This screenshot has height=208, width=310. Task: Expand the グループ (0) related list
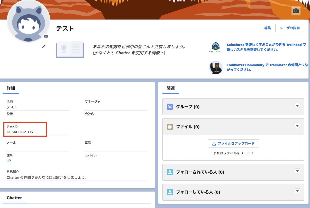[x=297, y=105]
